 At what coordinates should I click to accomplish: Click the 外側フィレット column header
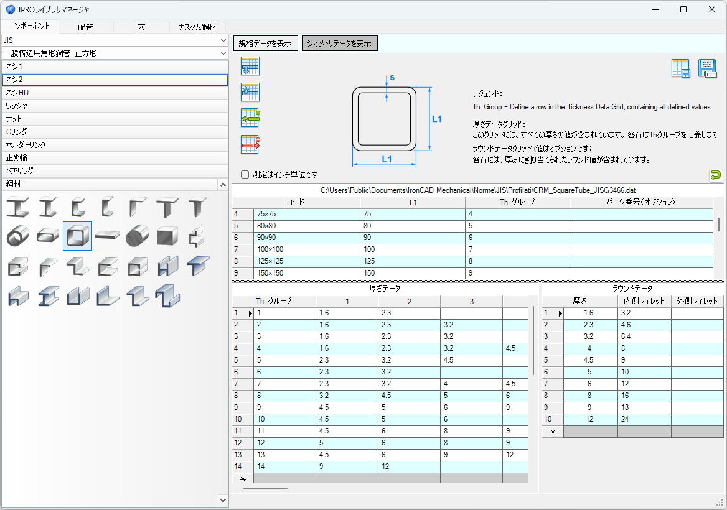click(697, 301)
